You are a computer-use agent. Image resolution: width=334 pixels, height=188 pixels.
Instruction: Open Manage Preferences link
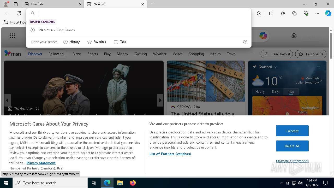(x=292, y=161)
